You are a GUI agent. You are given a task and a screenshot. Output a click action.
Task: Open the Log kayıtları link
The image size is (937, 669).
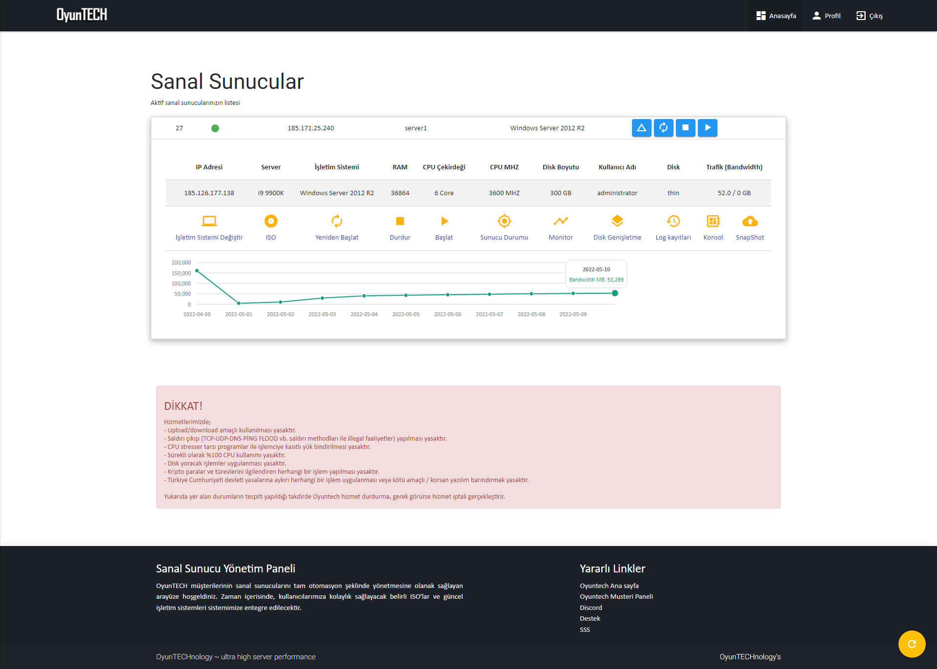(673, 238)
